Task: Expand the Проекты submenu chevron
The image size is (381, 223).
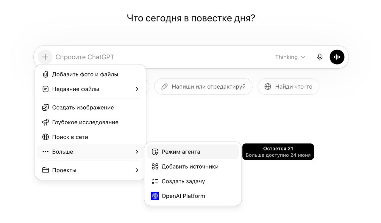Action: point(137,170)
